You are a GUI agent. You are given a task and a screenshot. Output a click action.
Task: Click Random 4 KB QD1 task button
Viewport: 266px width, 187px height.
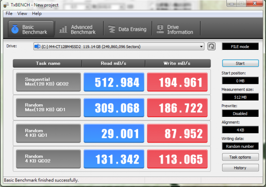coord(48,133)
